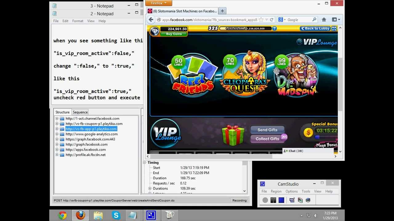
Task: Click the blue help question mark
Action: (274, 29)
